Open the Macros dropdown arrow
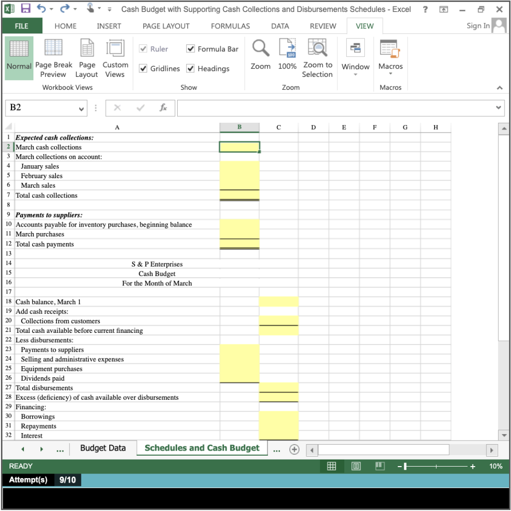Screen dimensions: 511x511 click(391, 73)
